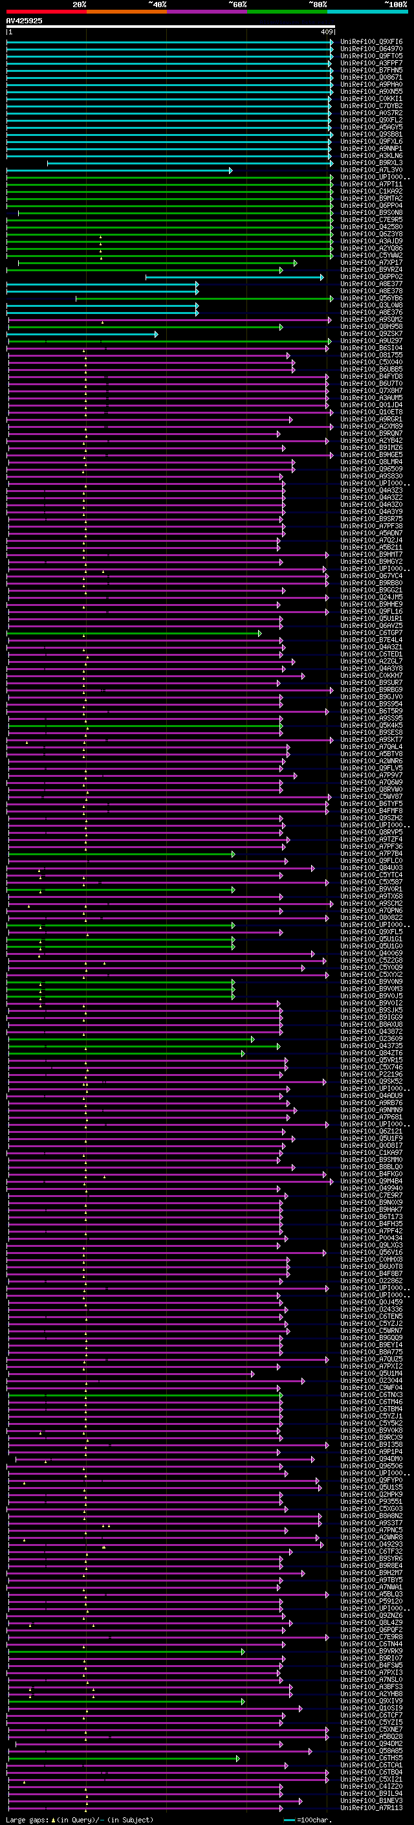Click the UniRef100_C6TNX3 label

[x=371, y=1395]
